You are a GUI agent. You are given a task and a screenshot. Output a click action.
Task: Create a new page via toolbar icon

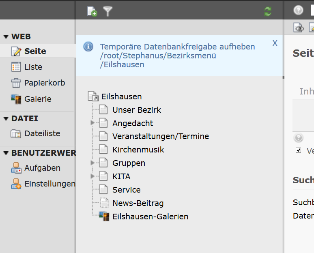tap(92, 11)
